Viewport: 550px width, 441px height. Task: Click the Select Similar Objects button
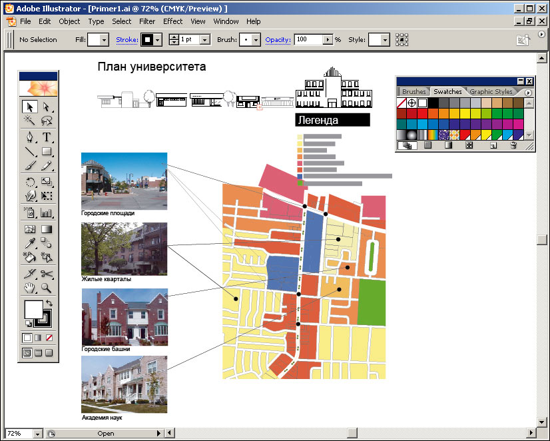tap(402, 40)
